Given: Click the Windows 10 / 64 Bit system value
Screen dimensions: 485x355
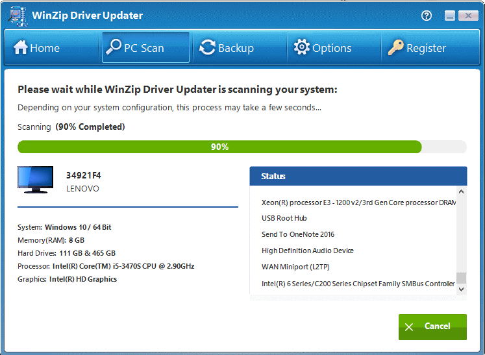Looking at the screenshot, I should pyautogui.click(x=78, y=227).
